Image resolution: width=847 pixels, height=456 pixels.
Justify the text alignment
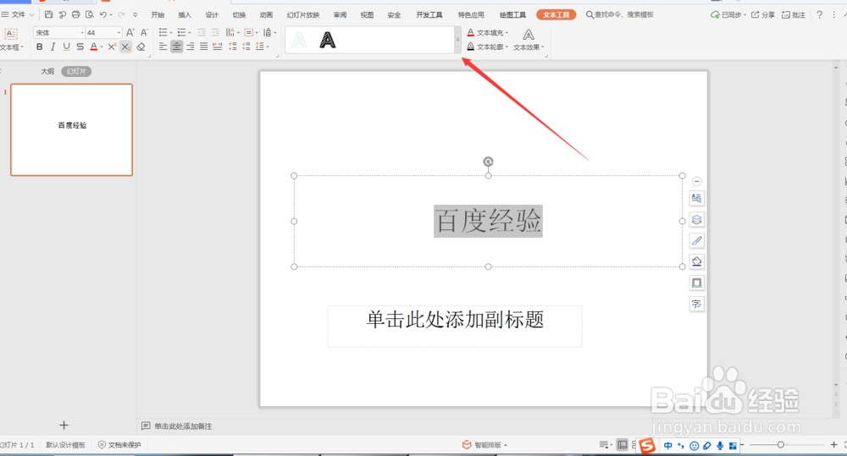point(203,47)
